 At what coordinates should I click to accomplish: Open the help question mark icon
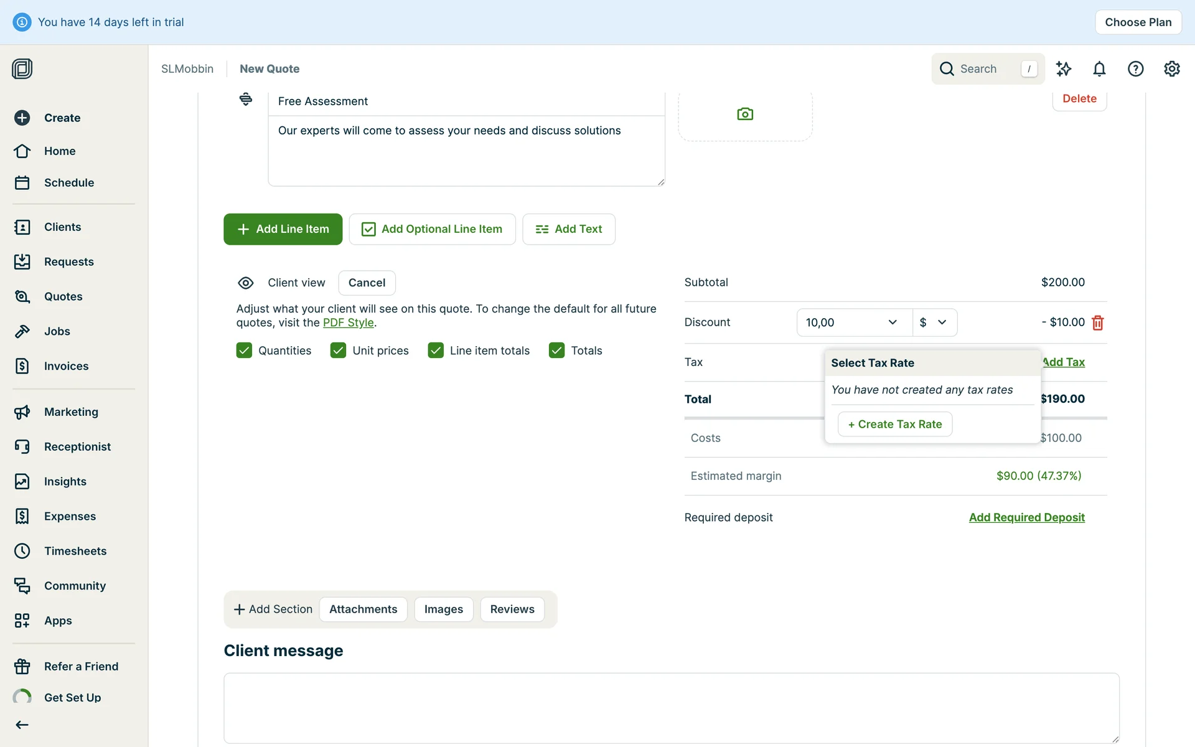click(x=1135, y=68)
